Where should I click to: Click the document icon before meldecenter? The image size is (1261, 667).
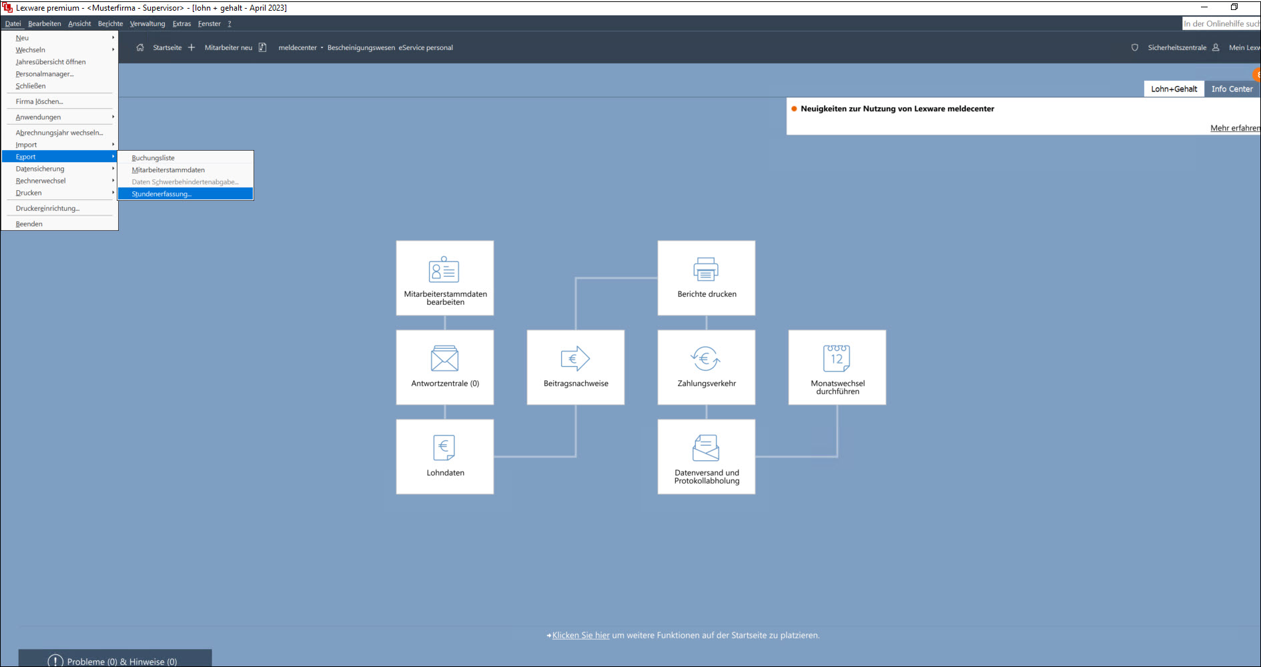click(x=263, y=47)
